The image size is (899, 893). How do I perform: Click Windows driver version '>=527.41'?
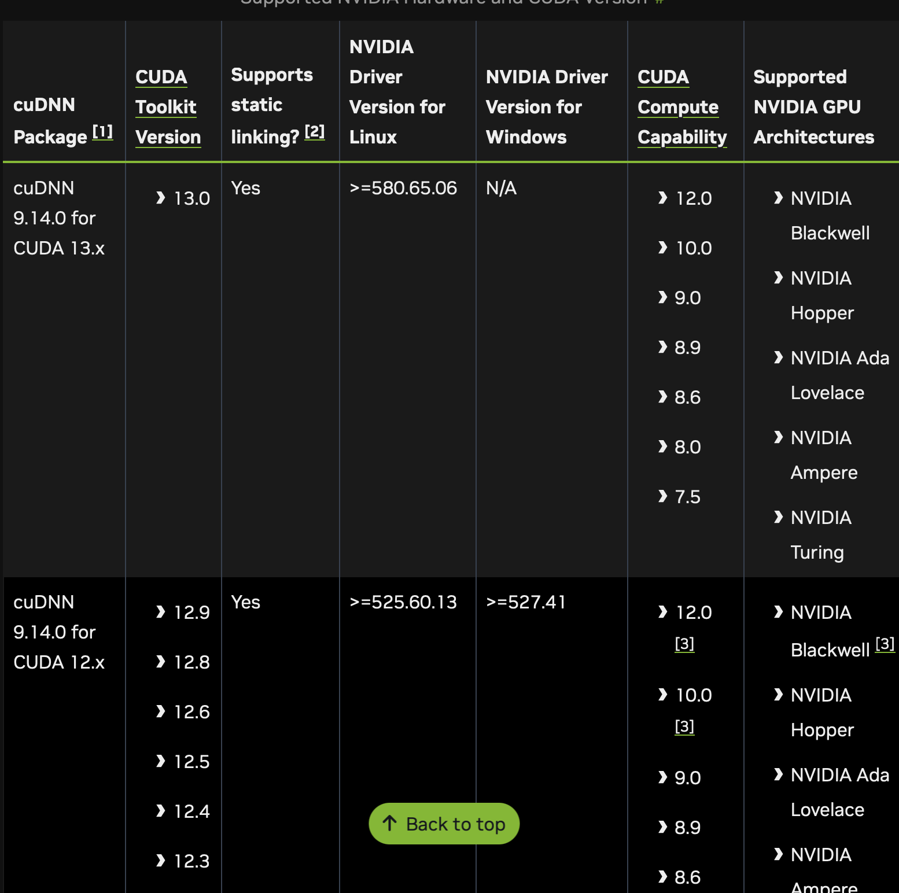coord(526,602)
